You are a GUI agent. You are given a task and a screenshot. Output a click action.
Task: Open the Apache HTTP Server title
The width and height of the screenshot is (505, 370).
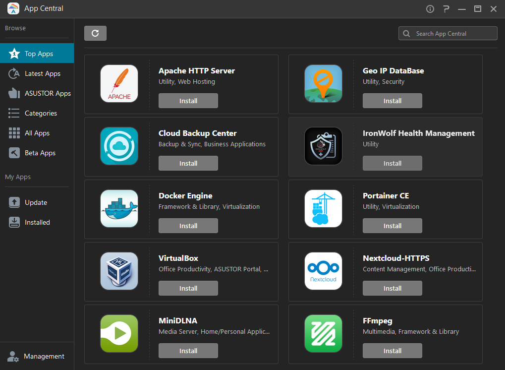click(x=196, y=71)
